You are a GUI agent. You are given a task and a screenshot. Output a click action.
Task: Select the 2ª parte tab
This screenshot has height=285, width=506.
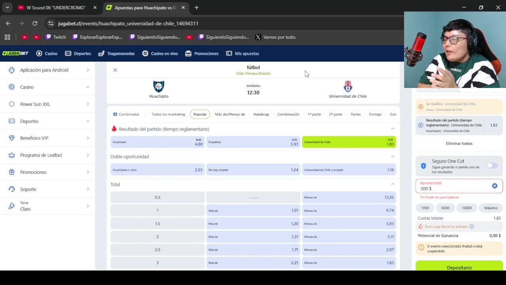(x=336, y=114)
